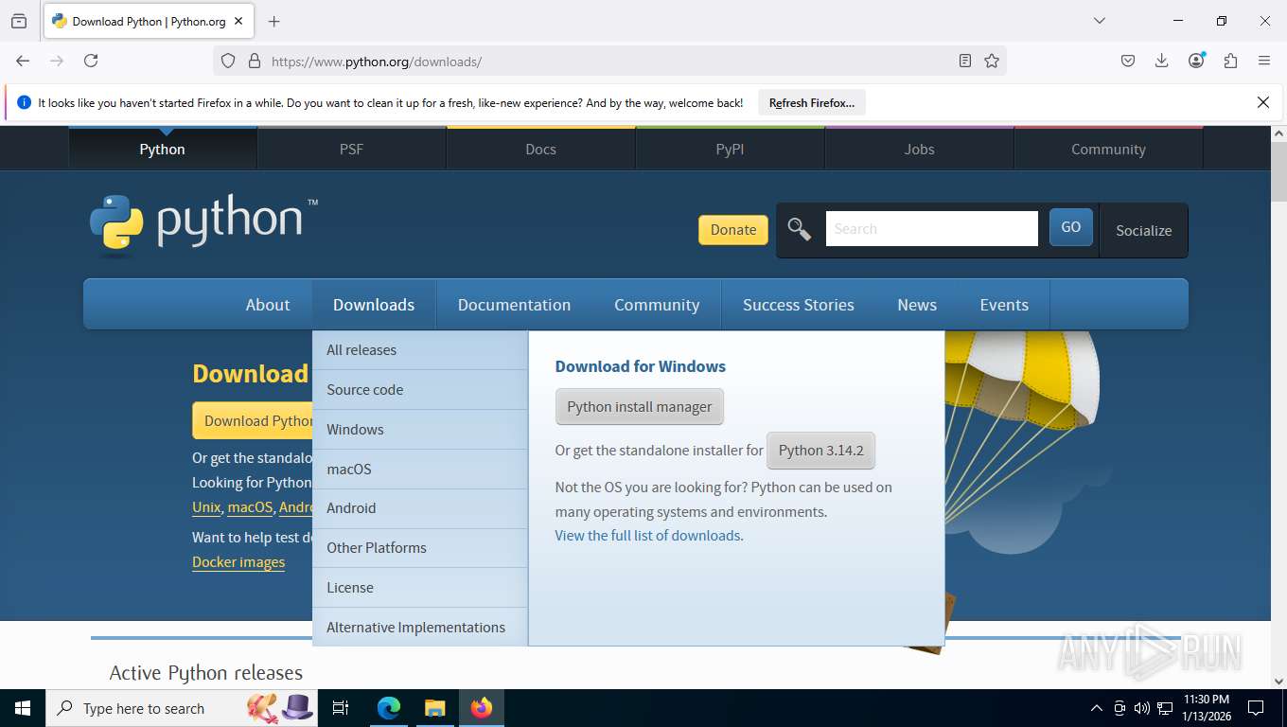Reload the page with refresh icon
1287x727 pixels.
(x=91, y=61)
